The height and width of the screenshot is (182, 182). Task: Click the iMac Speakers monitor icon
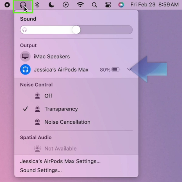point(25,56)
